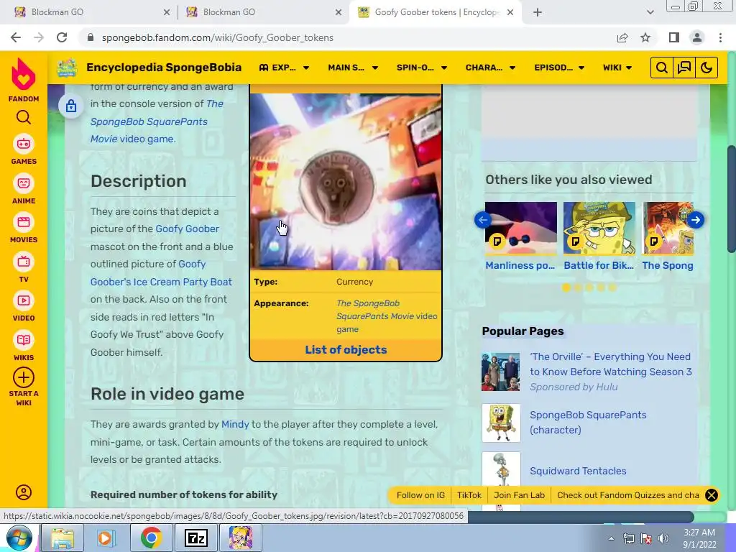
Task: Reload the page with the refresh icon
Action: [x=62, y=37]
